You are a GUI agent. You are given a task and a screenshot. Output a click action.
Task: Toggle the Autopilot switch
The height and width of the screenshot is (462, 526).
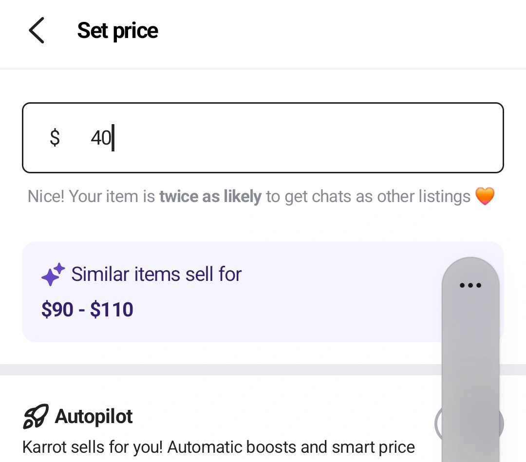tap(438, 424)
